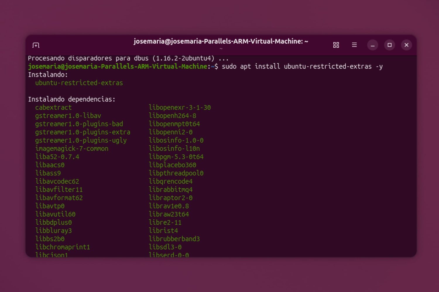439x292 pixels.
Task: Click the 'gstreamer1.0-plugins-extra' entry
Action: (x=83, y=132)
